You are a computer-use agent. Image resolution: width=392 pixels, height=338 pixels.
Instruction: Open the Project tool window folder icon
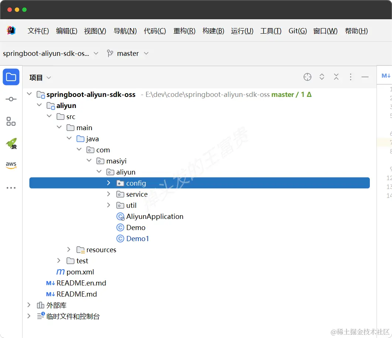coord(11,77)
